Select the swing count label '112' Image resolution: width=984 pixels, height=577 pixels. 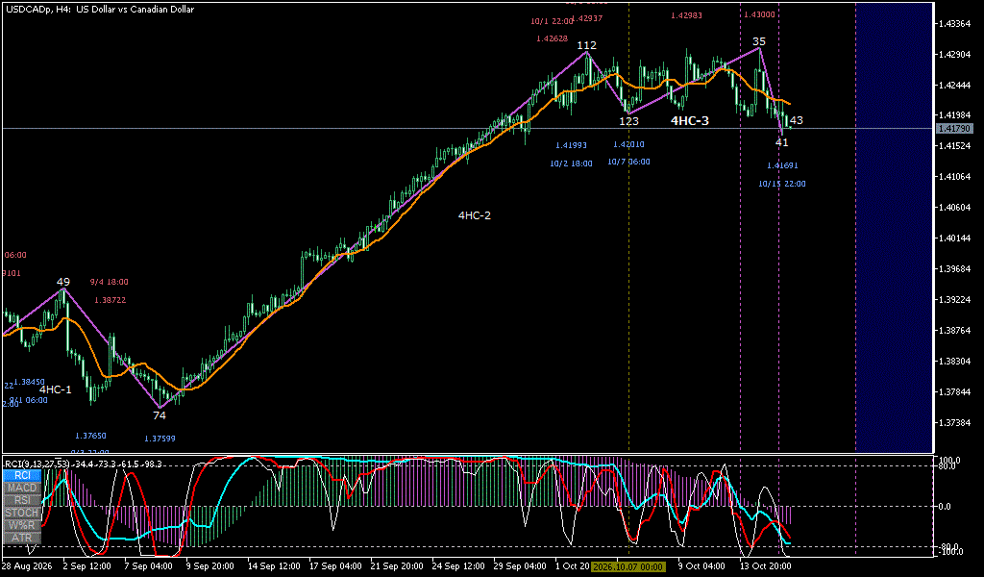pos(587,45)
